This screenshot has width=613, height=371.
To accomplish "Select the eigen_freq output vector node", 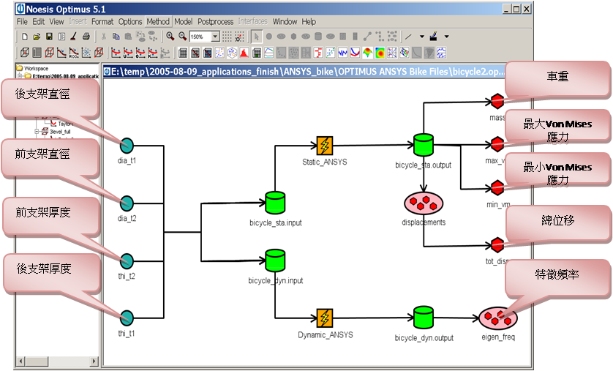I will (x=497, y=318).
